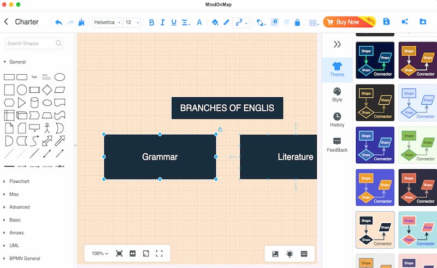Apply the dark purple and orange theme
The width and height of the screenshot is (437, 268).
click(418, 60)
